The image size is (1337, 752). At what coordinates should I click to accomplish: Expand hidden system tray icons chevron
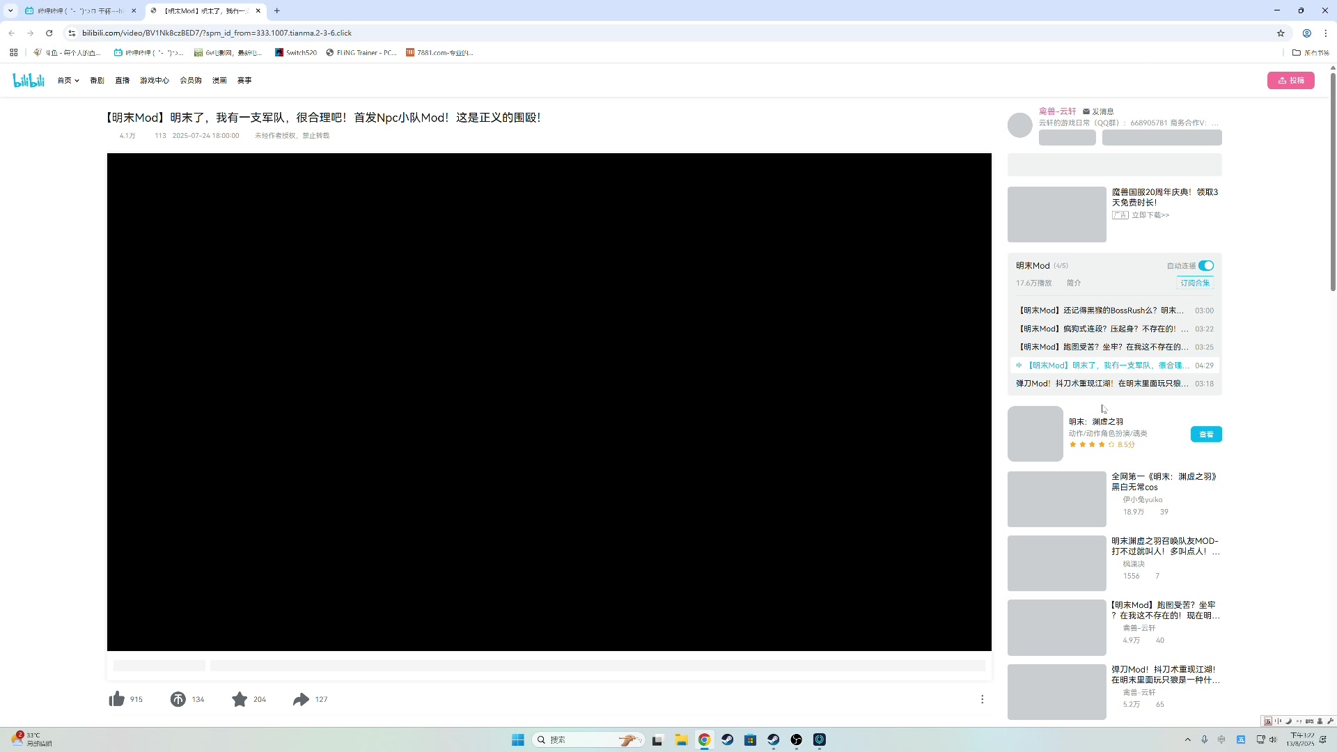(x=1187, y=739)
